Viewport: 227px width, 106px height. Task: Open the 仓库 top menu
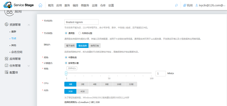(103, 6)
